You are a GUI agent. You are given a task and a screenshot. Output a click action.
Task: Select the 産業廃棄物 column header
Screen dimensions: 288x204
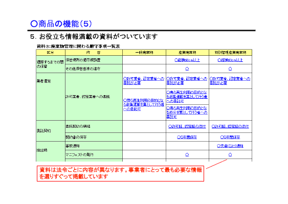tap(187, 53)
